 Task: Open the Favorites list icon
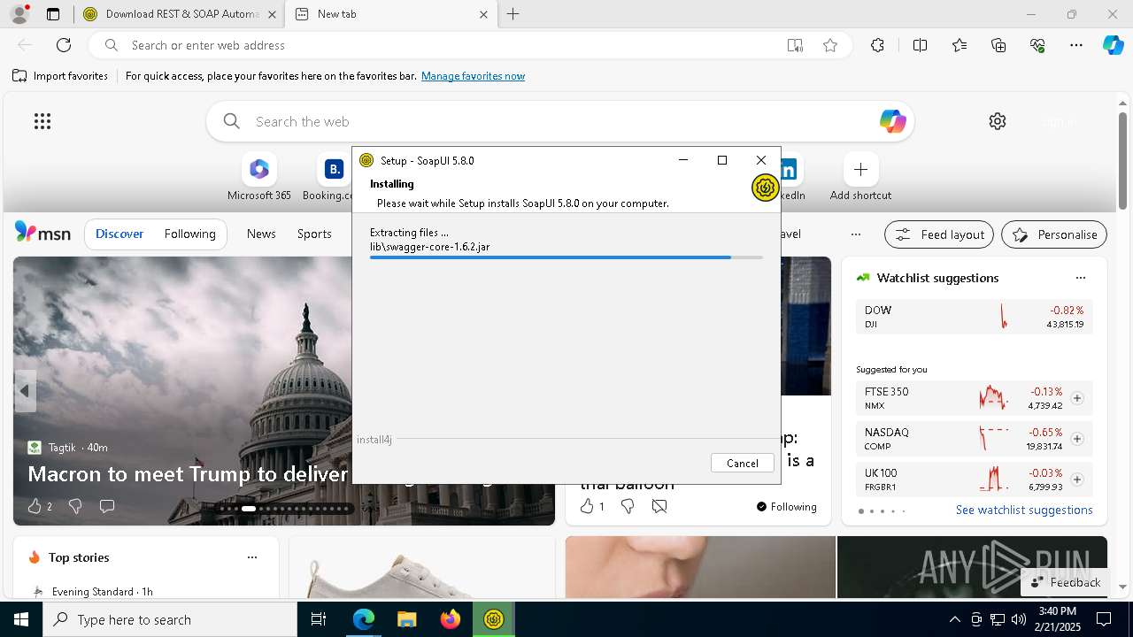click(960, 45)
